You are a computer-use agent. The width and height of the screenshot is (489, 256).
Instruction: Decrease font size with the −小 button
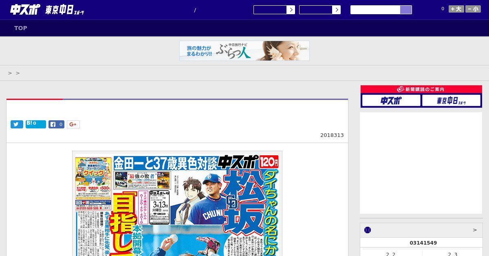[473, 9]
